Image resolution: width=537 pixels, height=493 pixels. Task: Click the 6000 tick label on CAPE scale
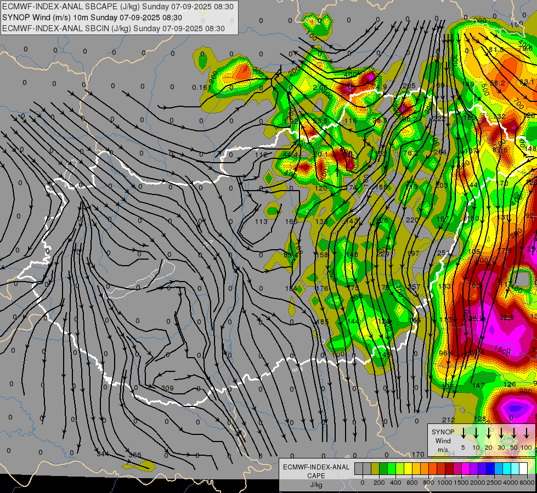[x=527, y=483]
